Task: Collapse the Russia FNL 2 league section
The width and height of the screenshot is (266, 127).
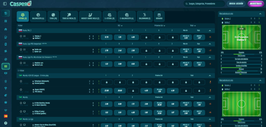Action: pyautogui.click(x=210, y=30)
